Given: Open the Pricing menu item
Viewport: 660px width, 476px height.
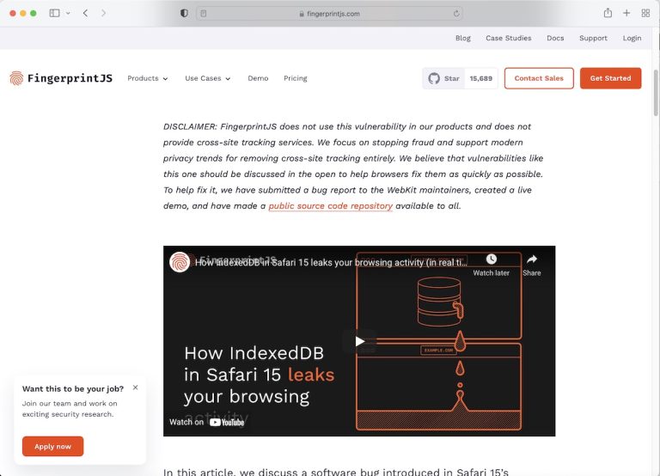Looking at the screenshot, I should click(295, 78).
